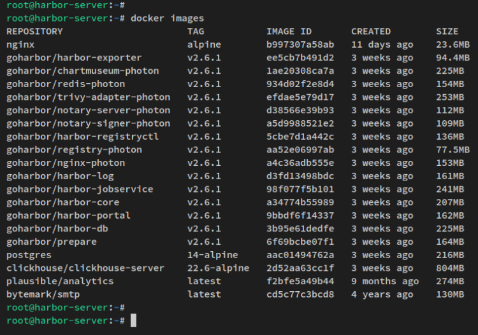478x335 pixels.
Task: Select the nginx repository name in first row
Action: click(20, 44)
